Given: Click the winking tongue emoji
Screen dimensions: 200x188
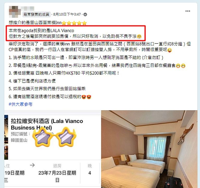Looking at the screenshot, I should click(170, 50).
